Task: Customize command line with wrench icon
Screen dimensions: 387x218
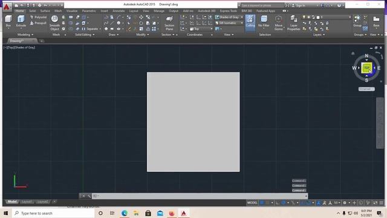Action: (89, 196)
